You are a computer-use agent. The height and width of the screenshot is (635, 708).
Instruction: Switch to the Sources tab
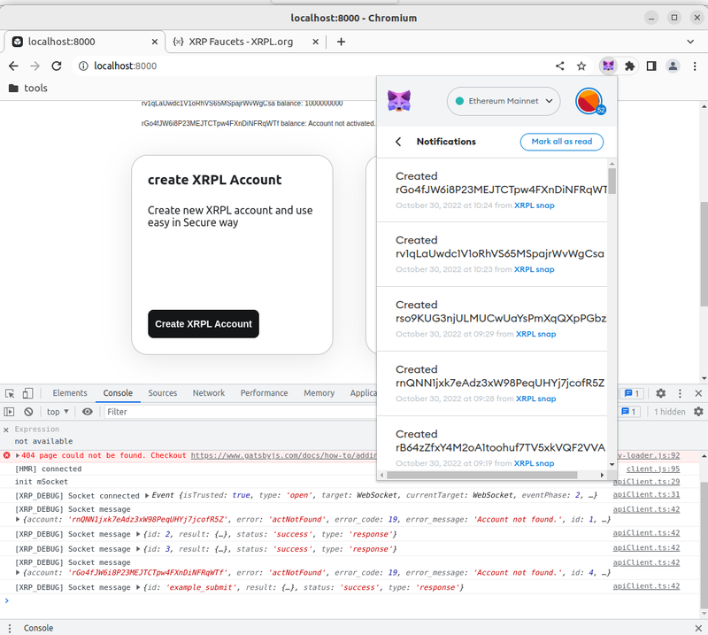163,393
